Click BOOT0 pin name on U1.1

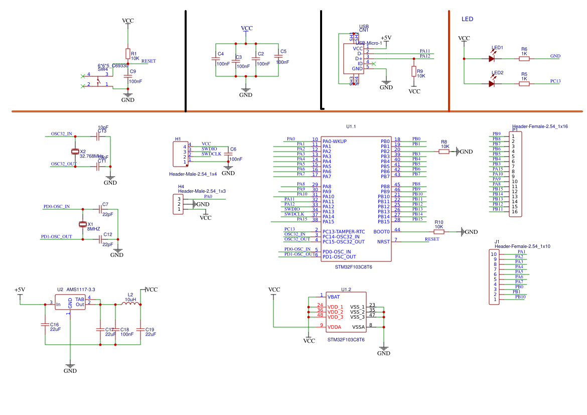coord(381,231)
